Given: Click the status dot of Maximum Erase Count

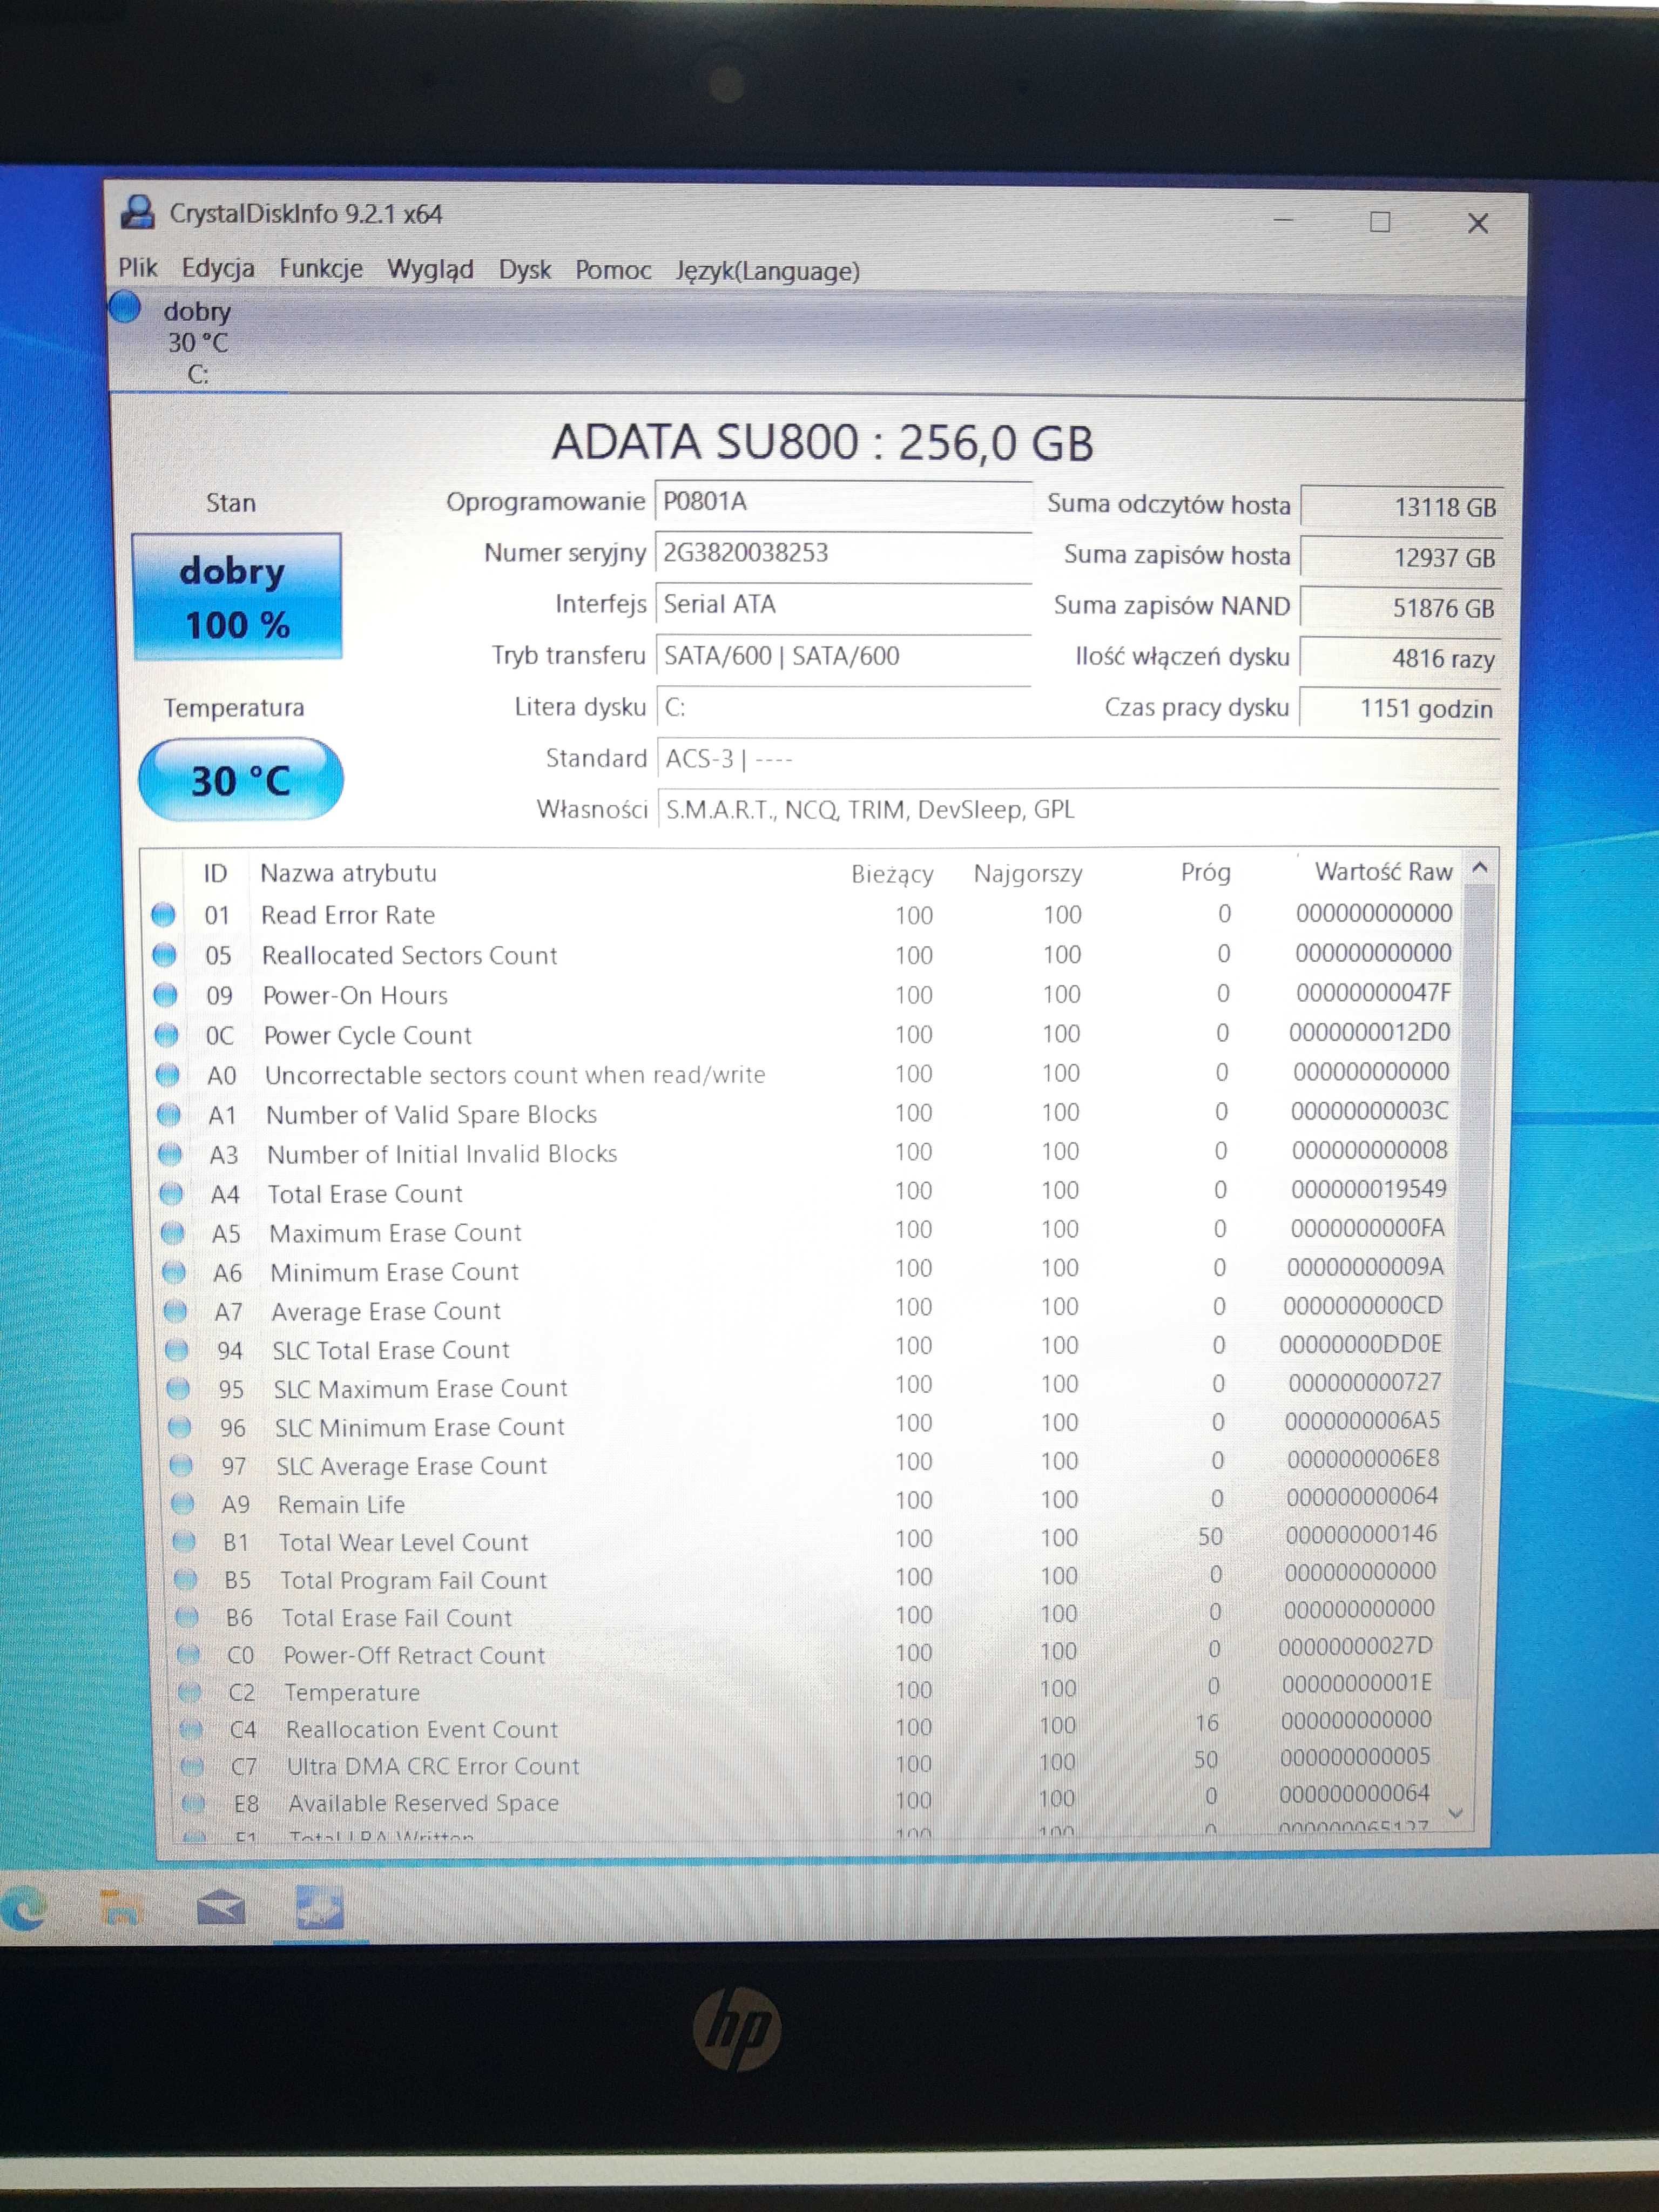Looking at the screenshot, I should (173, 1233).
